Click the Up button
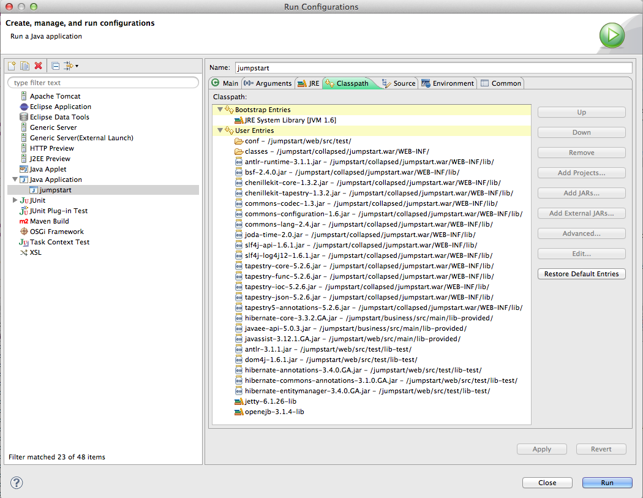 582,112
